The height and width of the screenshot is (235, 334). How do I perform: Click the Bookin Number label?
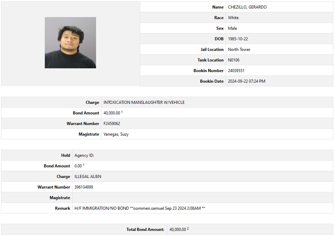point(209,71)
